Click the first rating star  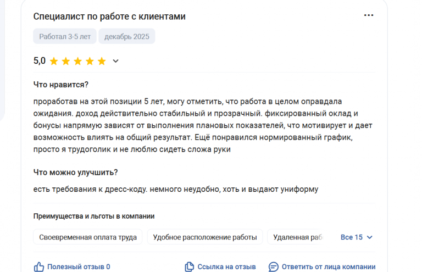pos(54,61)
